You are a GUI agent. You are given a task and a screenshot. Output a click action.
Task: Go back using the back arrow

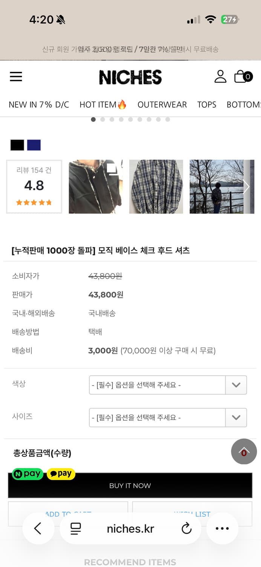38,528
